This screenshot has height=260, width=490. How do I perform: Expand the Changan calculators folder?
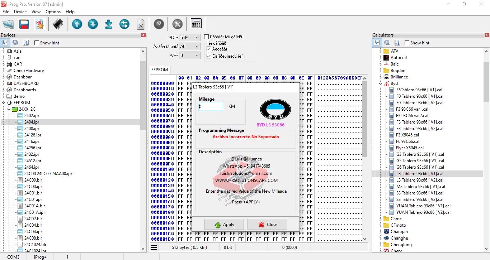(x=380, y=232)
